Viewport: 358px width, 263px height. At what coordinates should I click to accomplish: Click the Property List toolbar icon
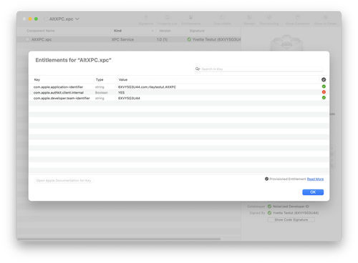168,17
